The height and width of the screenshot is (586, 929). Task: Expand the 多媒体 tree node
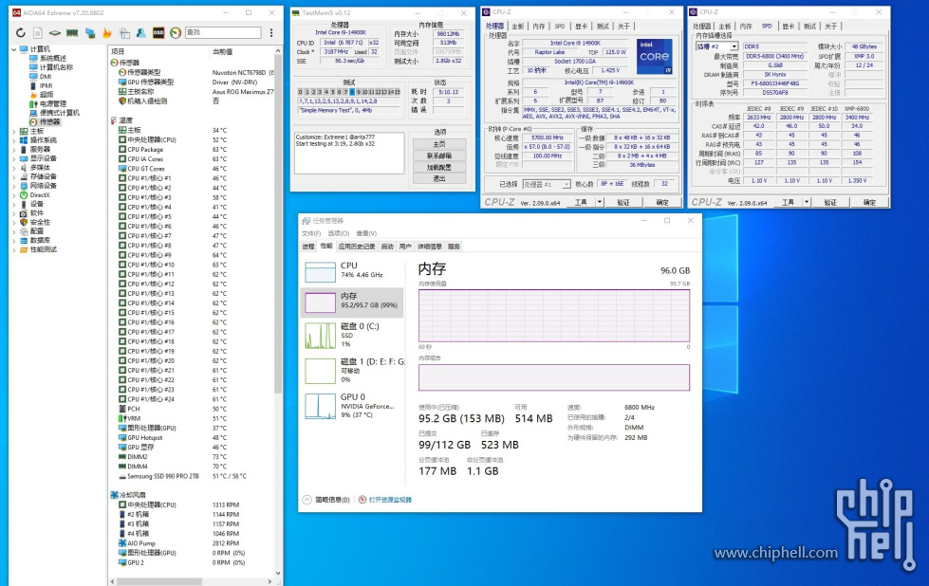(14, 168)
